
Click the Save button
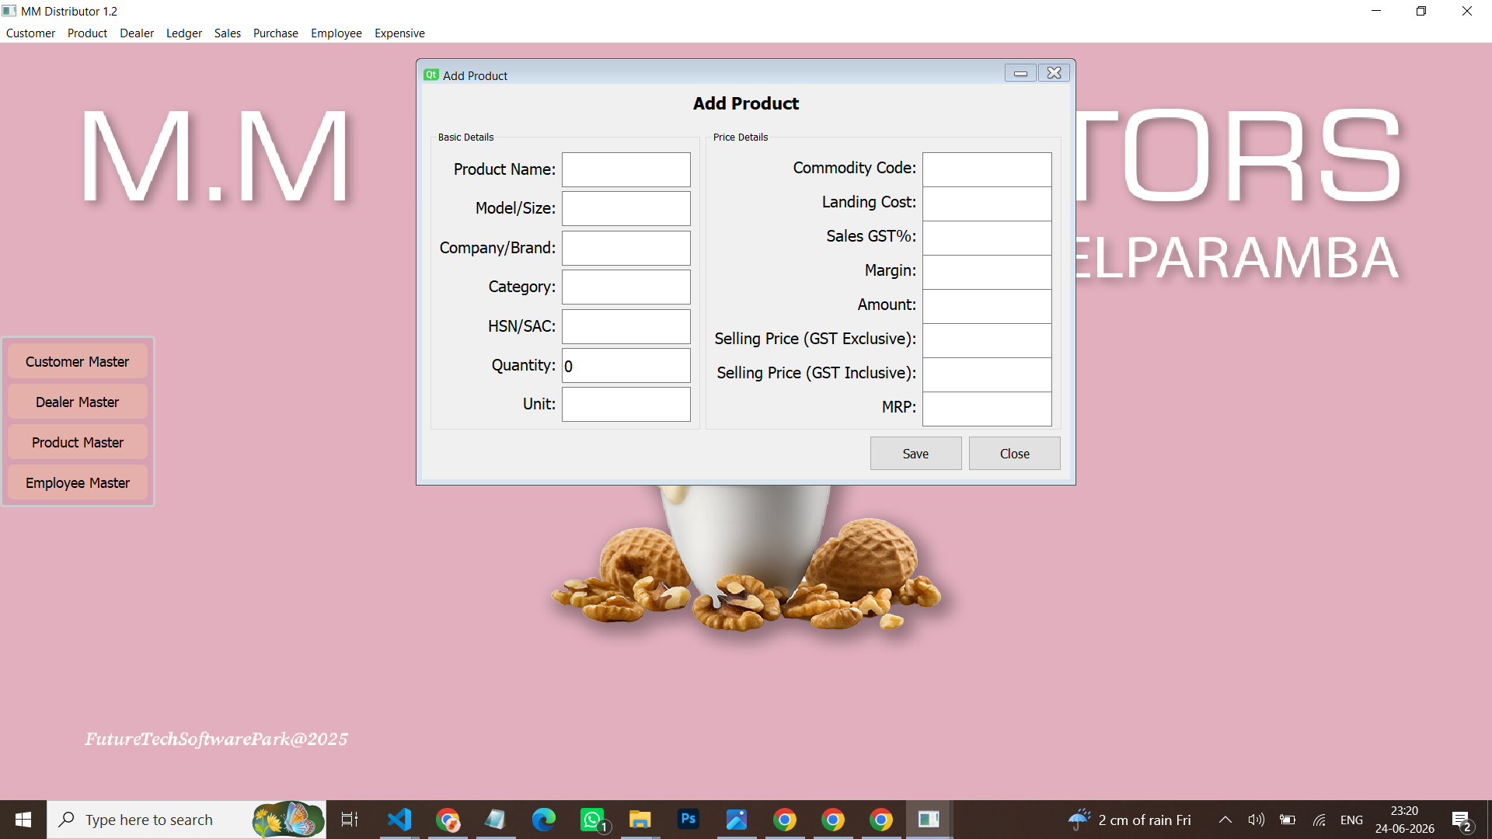(915, 454)
